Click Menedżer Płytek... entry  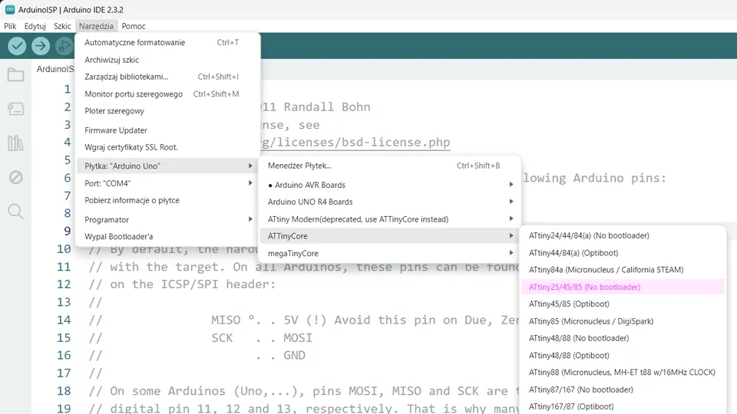(x=299, y=166)
